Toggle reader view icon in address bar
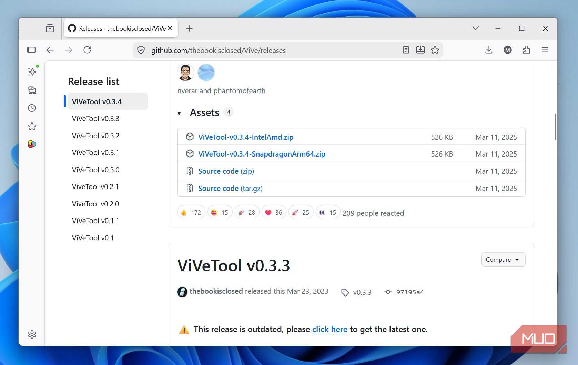Viewport: 578px width, 365px height. pyautogui.click(x=406, y=50)
